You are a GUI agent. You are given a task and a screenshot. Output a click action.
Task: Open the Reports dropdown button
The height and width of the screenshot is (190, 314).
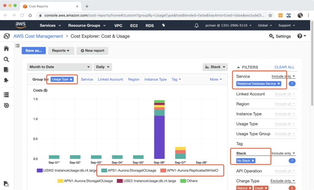[61, 50]
